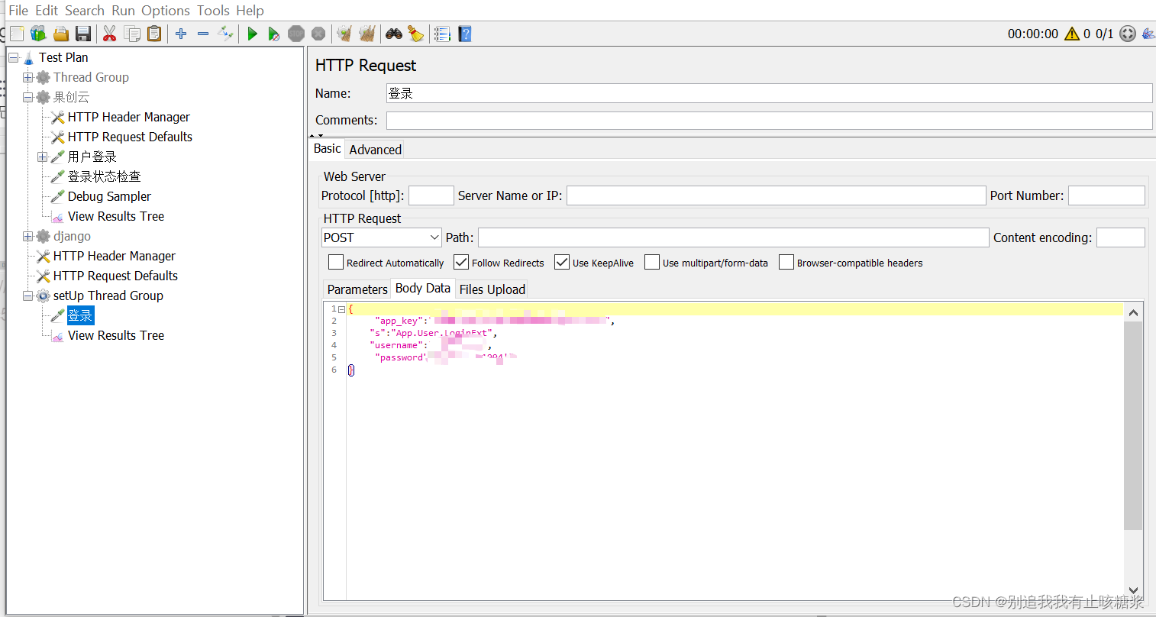Select HTTP Header Manager under 果创云
1156x617 pixels.
click(x=128, y=117)
